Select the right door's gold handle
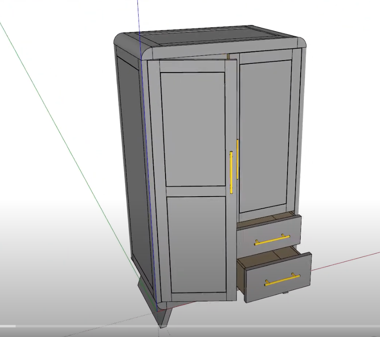The width and height of the screenshot is (380, 337). pyautogui.click(x=238, y=159)
